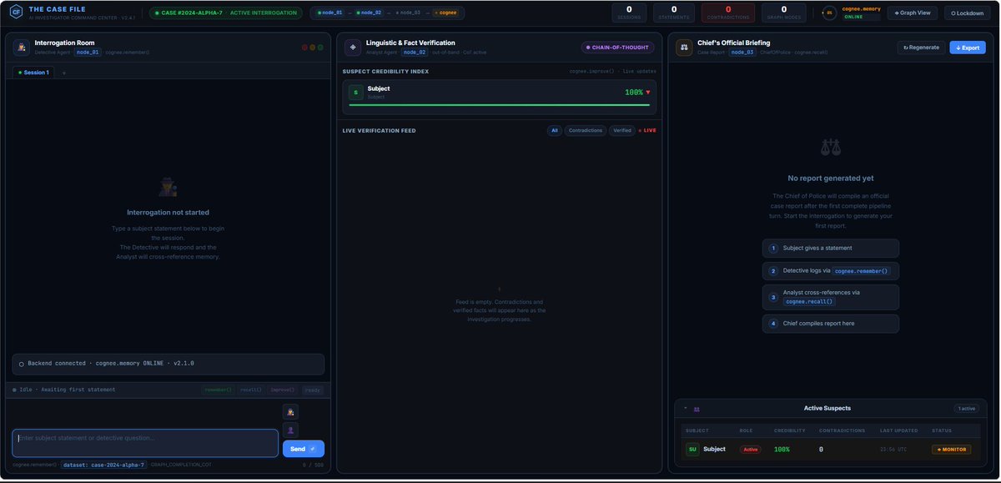
Task: Open the Graph View
Action: click(x=913, y=13)
